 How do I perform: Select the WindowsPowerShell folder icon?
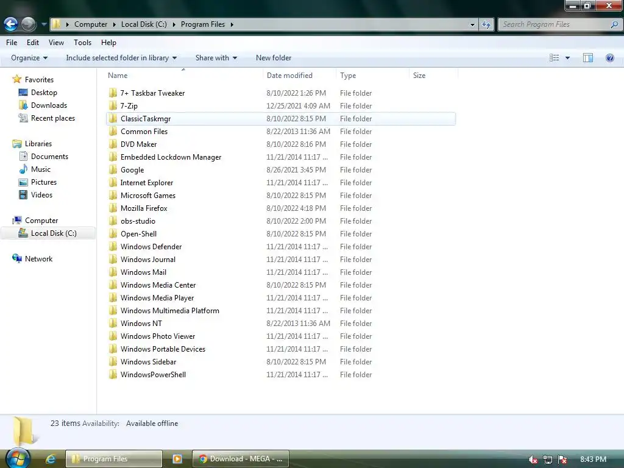(x=113, y=375)
